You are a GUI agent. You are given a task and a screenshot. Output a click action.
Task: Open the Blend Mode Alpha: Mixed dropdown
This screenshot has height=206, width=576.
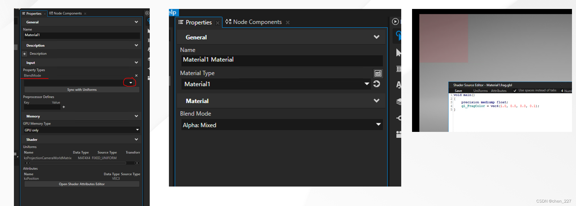click(x=282, y=125)
